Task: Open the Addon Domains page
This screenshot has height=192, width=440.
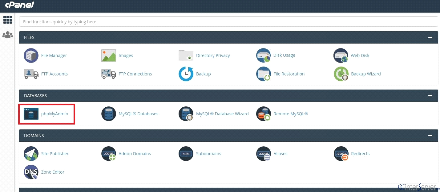Action: coord(135,153)
